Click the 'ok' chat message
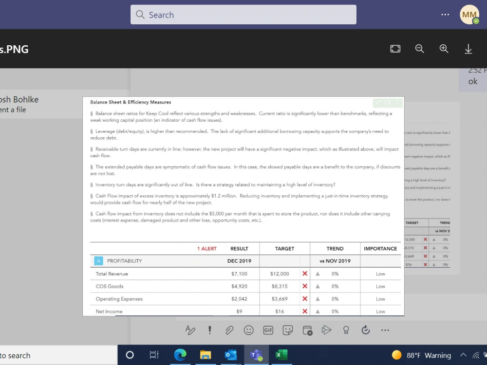This screenshot has height=365, width=487. pos(473,81)
